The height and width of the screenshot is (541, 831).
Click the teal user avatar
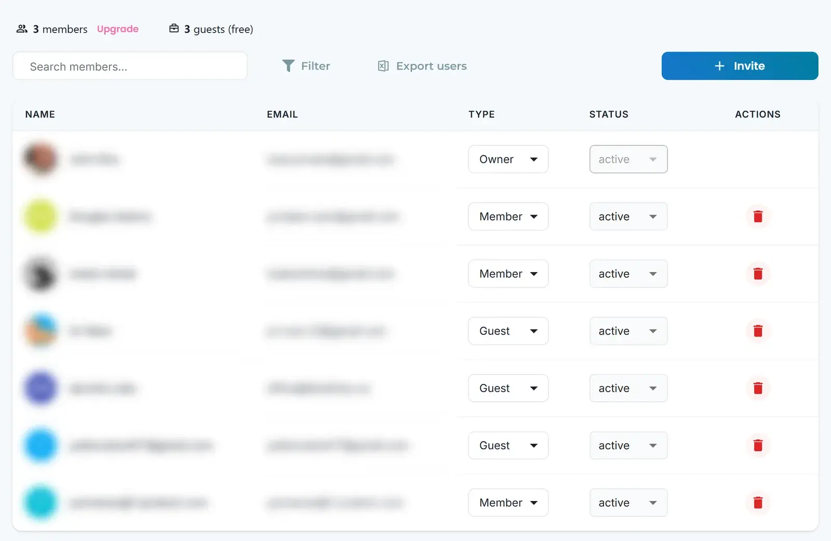(x=41, y=503)
